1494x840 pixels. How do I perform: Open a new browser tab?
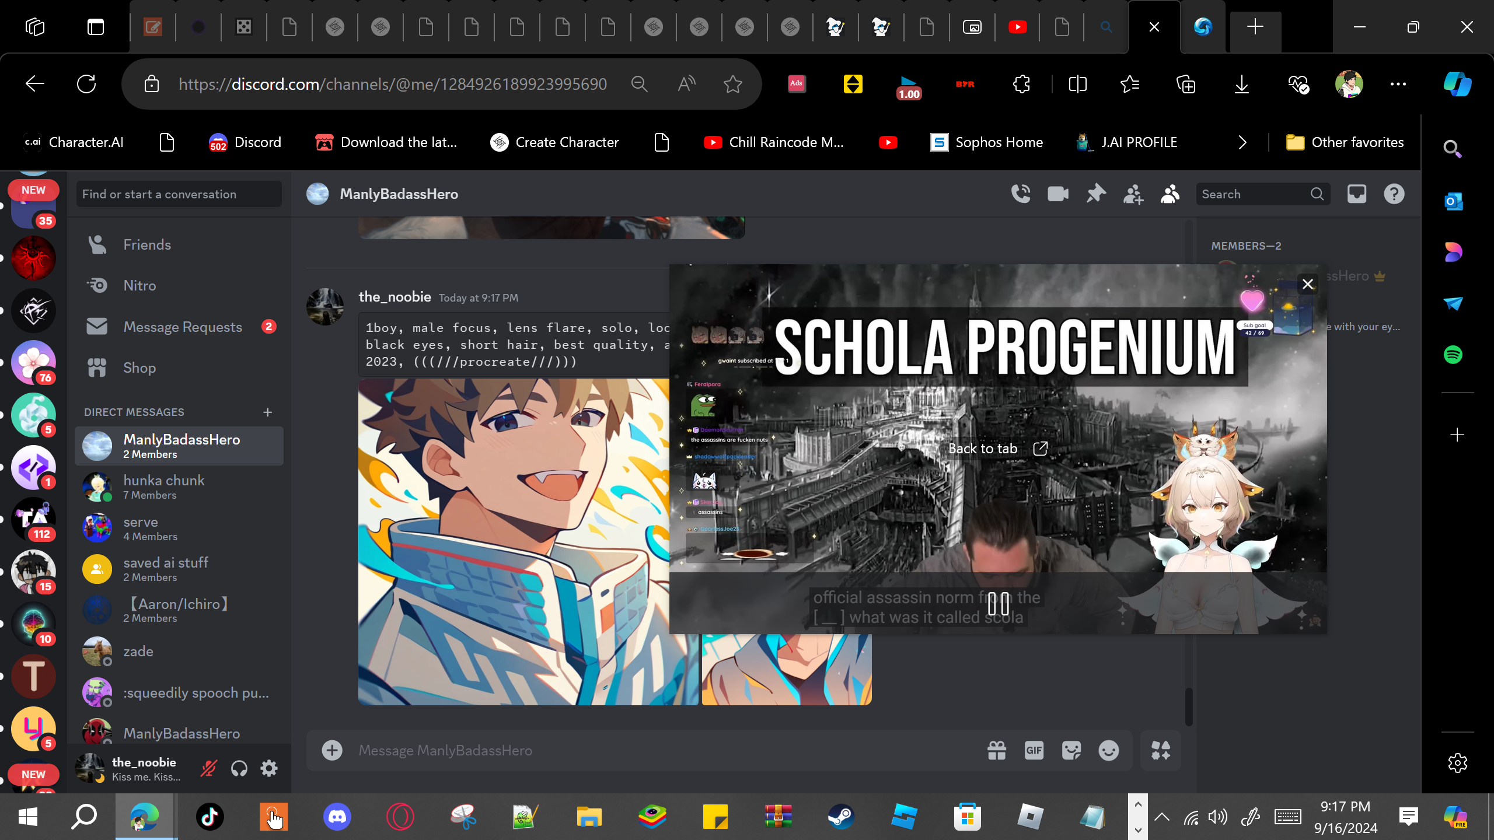[x=1255, y=27]
